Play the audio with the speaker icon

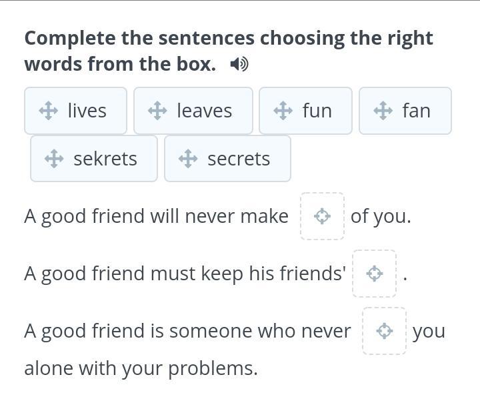239,65
